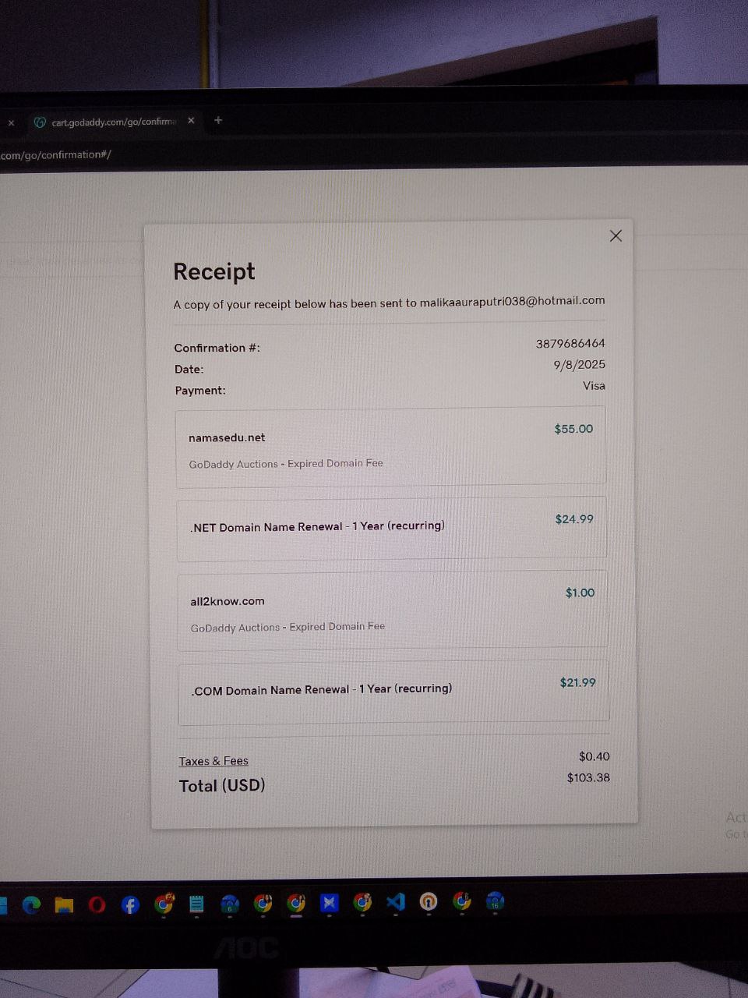The width and height of the screenshot is (748, 998).
Task: Open the white circular keyhole taskbar icon
Action: pos(429,902)
